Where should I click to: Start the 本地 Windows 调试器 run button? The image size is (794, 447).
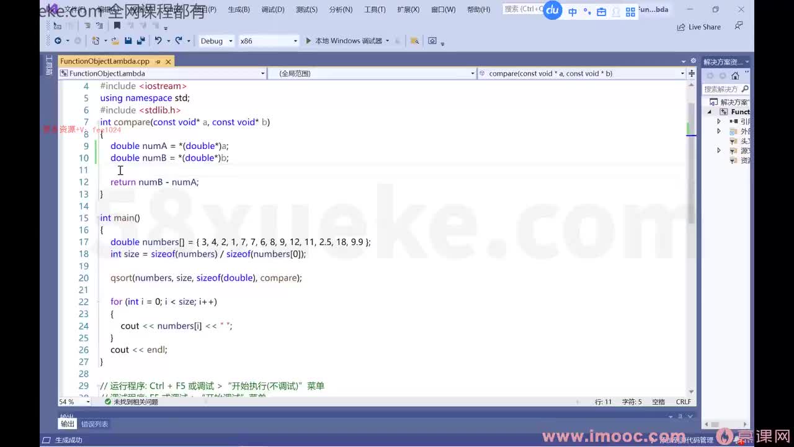pos(344,41)
